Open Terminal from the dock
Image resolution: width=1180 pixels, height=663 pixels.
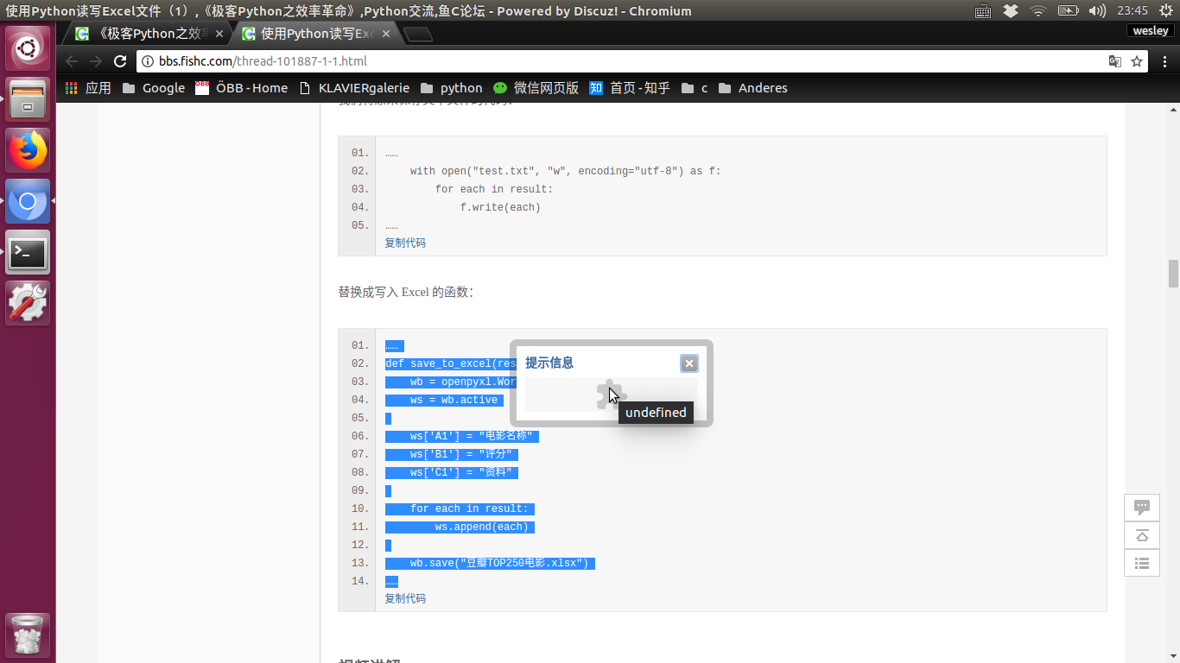pyautogui.click(x=28, y=252)
